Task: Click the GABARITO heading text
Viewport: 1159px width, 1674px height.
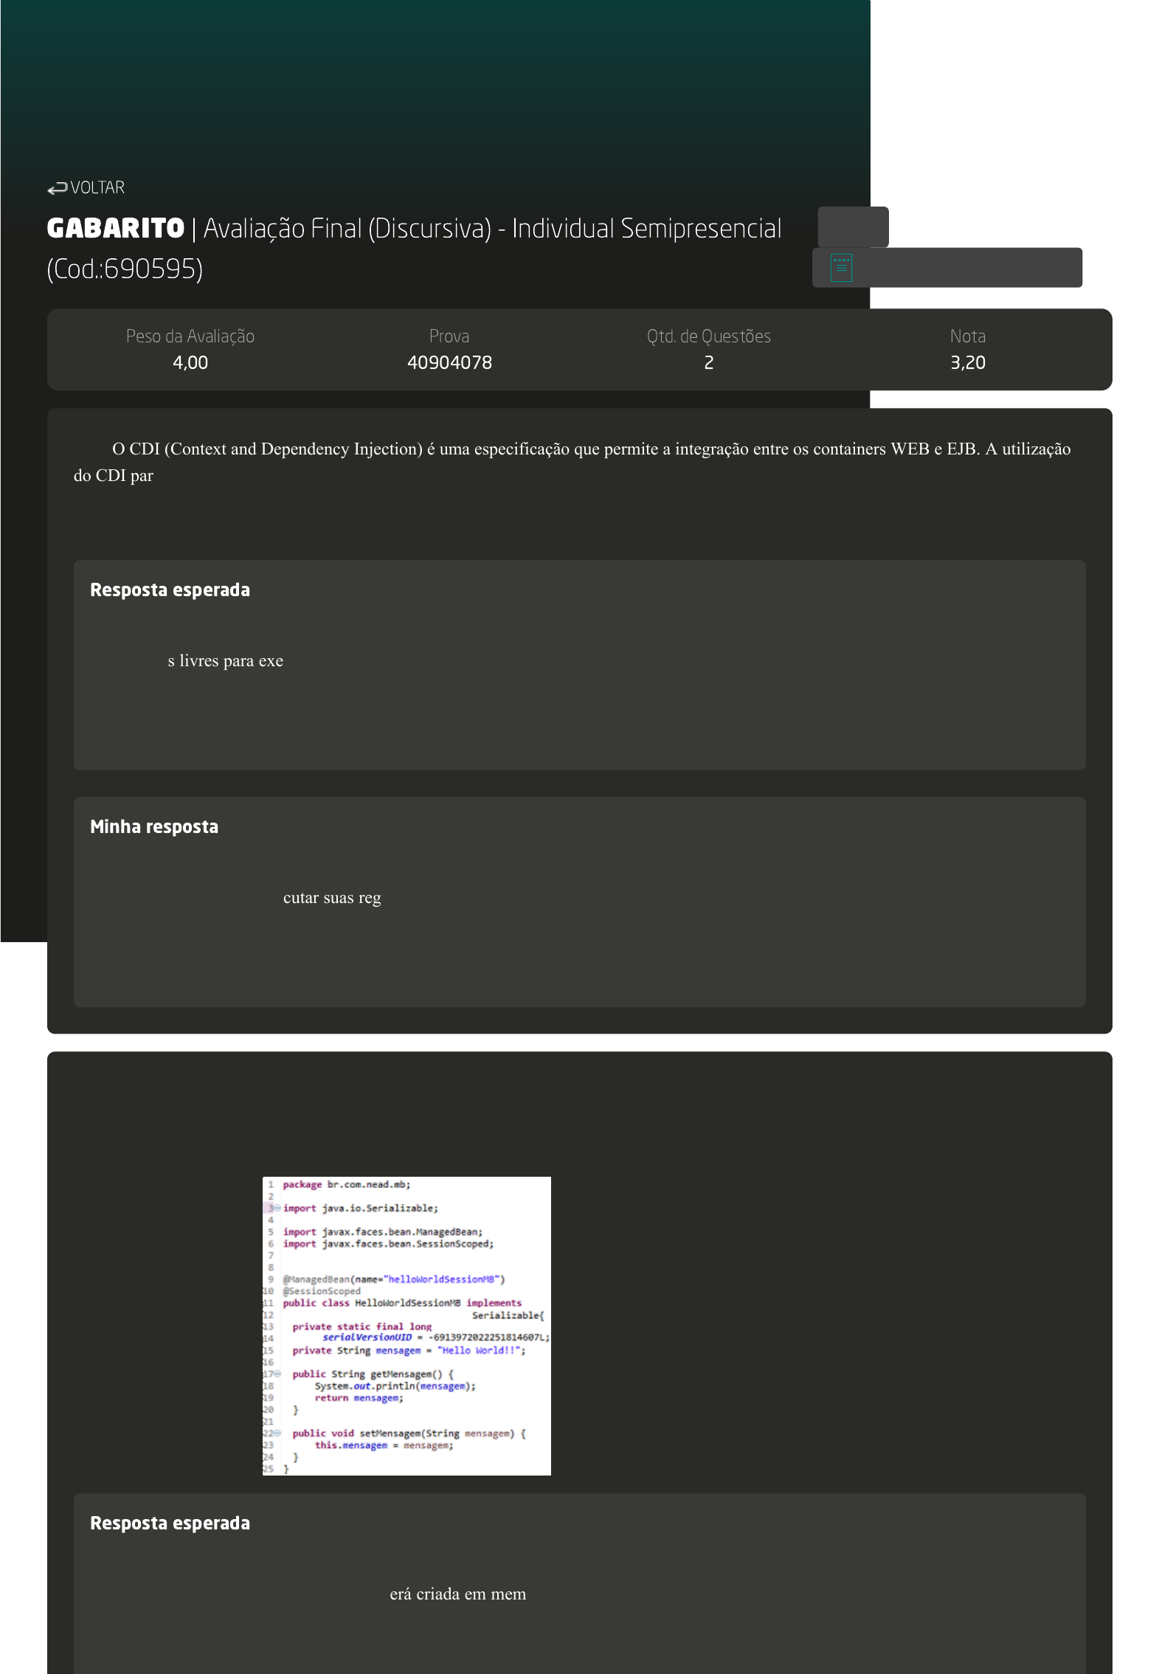Action: point(115,229)
